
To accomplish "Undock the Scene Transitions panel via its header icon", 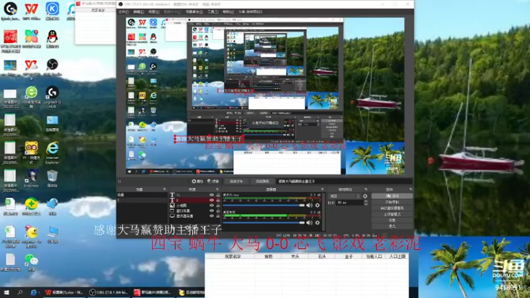I will pos(366,189).
